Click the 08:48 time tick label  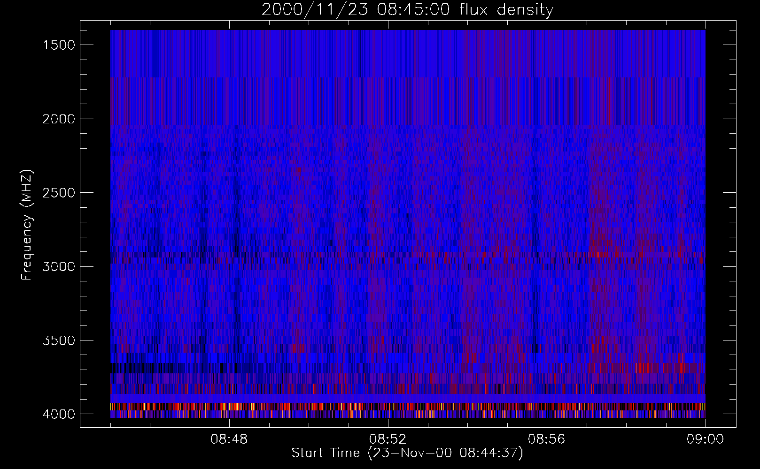point(229,439)
